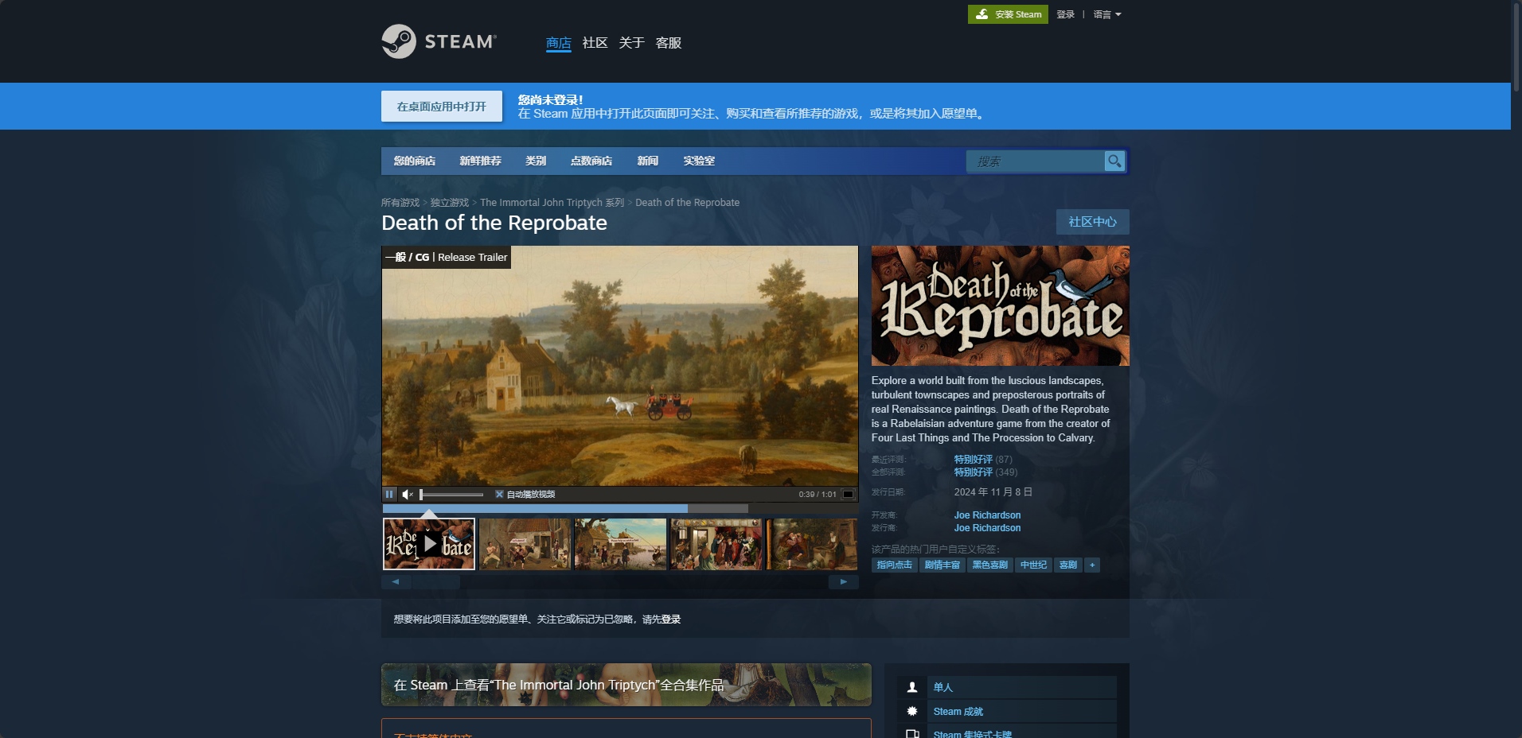Viewport: 1522px width, 738px height.
Task: Open The Immortal John Triptych collection banner
Action: pyautogui.click(x=626, y=685)
